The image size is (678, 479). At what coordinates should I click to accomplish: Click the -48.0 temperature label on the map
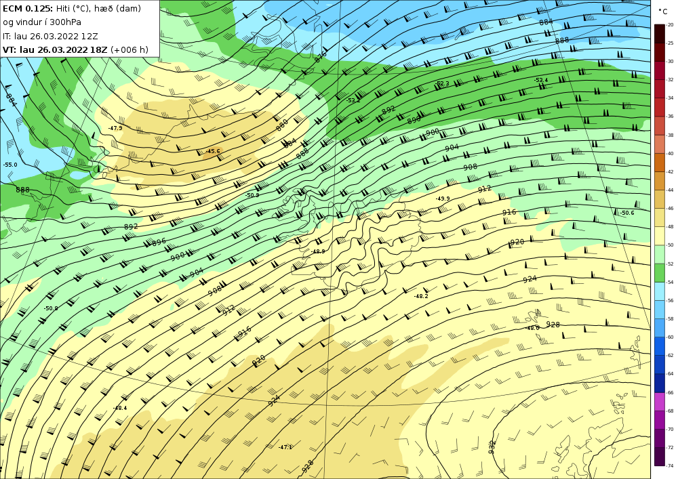(532, 328)
